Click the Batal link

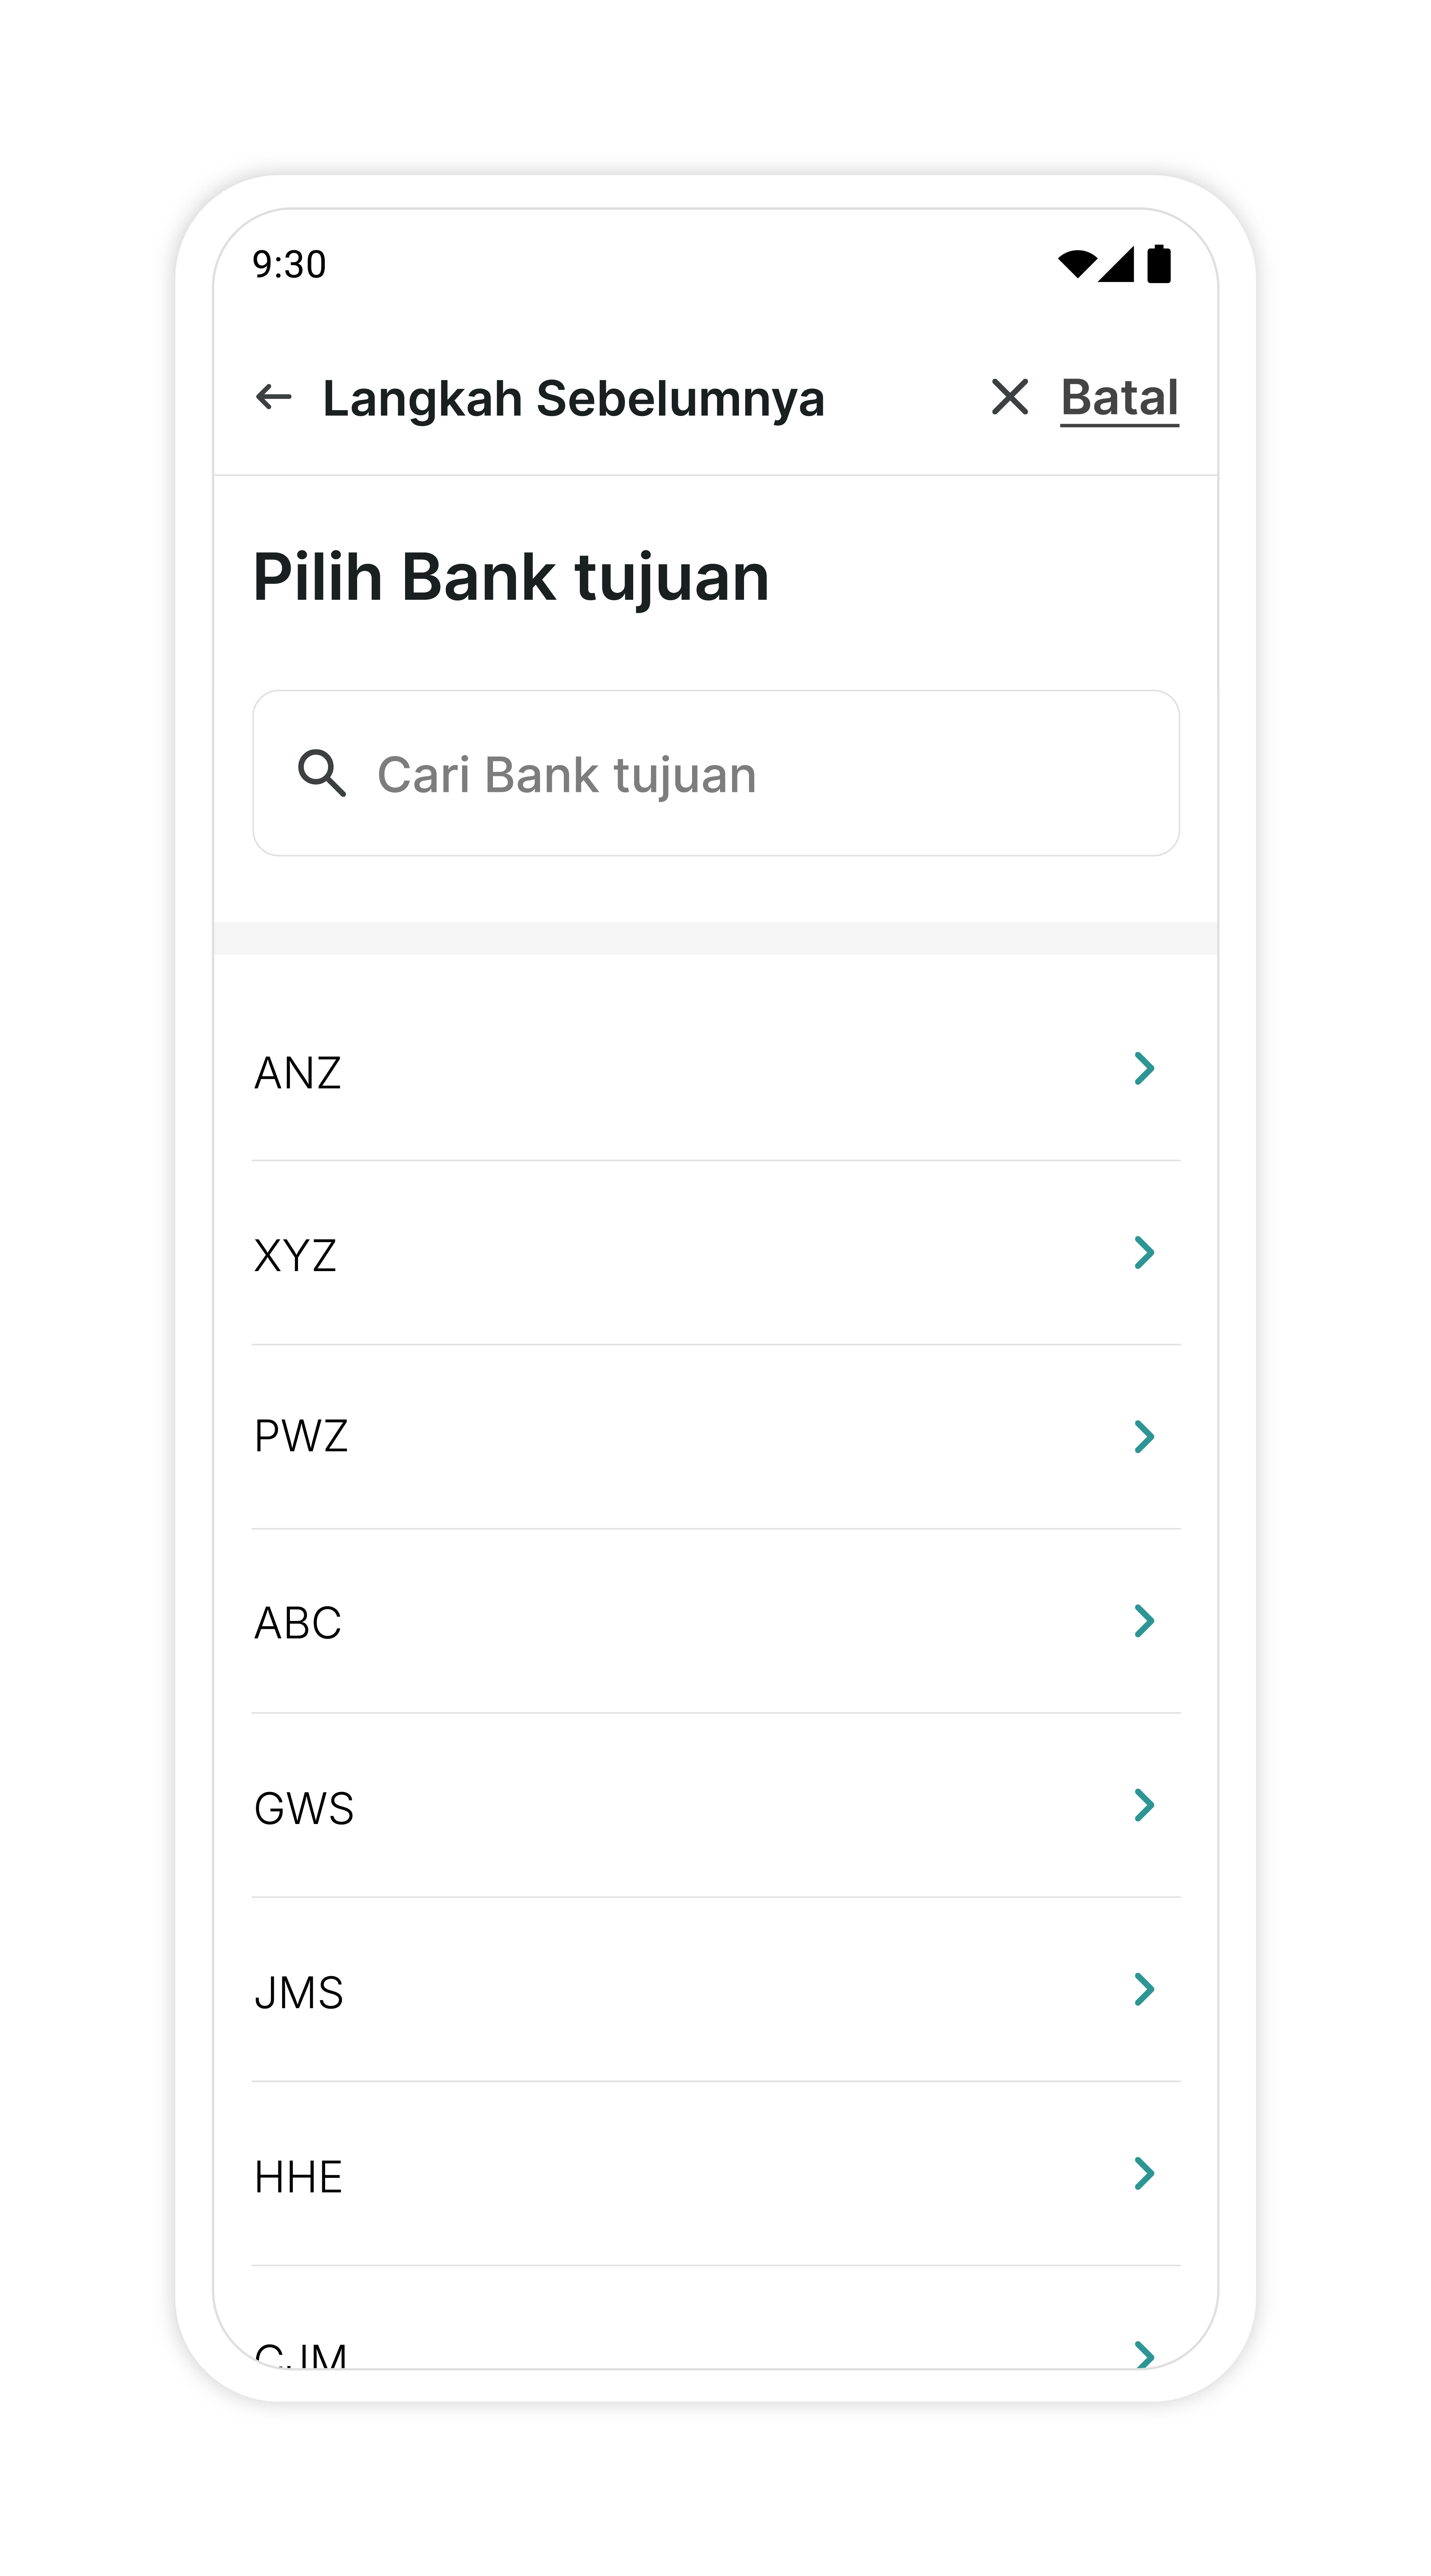1119,398
